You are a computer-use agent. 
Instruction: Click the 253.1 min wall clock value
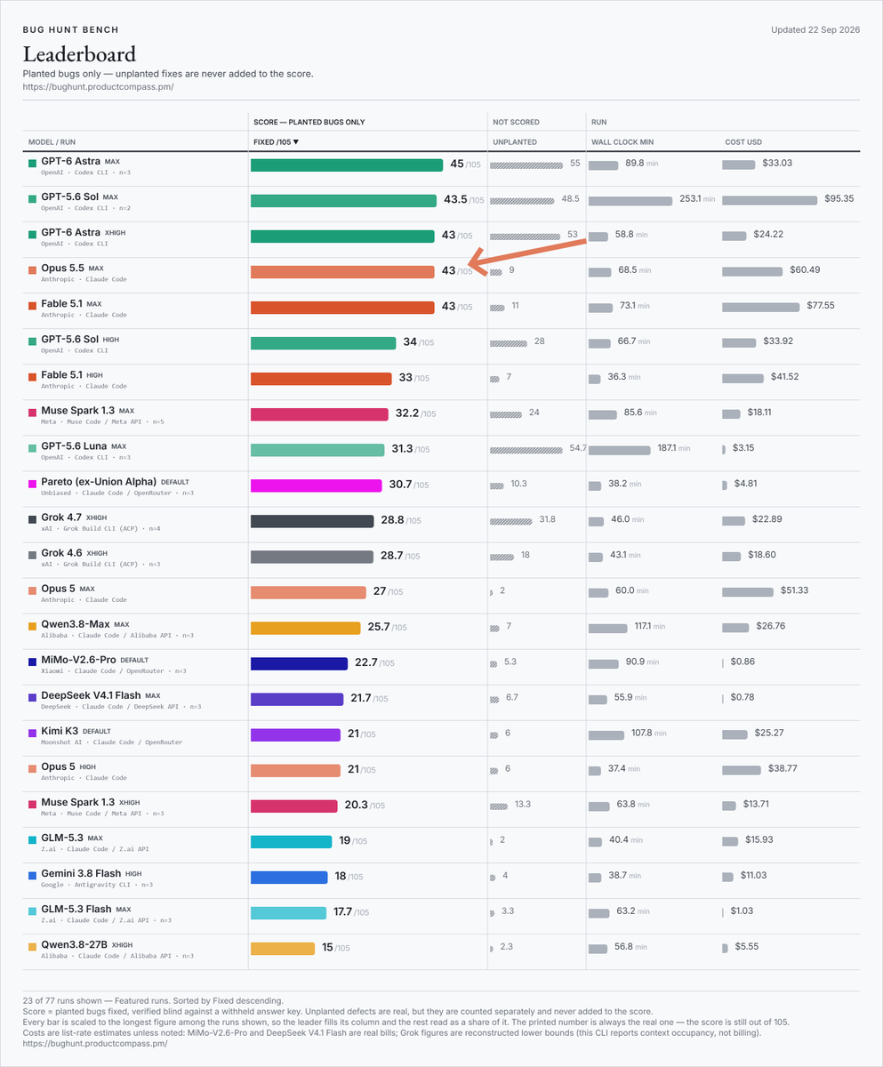click(x=697, y=198)
